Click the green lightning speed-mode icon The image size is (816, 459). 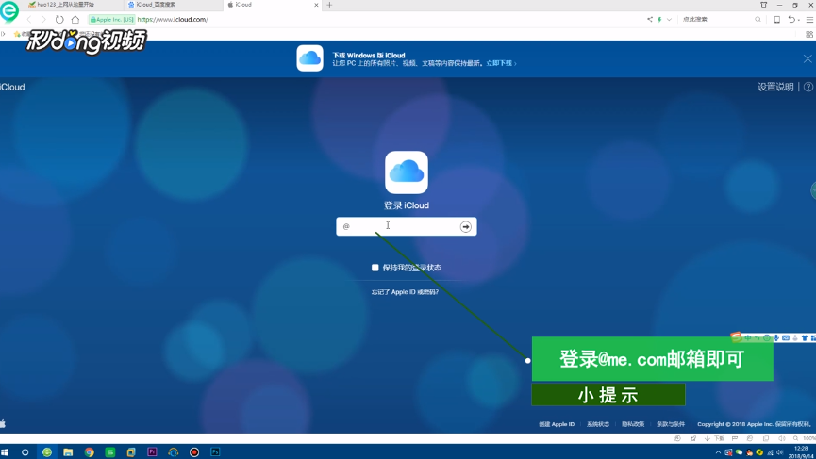[x=659, y=19]
